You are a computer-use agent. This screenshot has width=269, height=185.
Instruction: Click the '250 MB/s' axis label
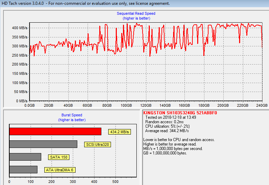point(20,55)
